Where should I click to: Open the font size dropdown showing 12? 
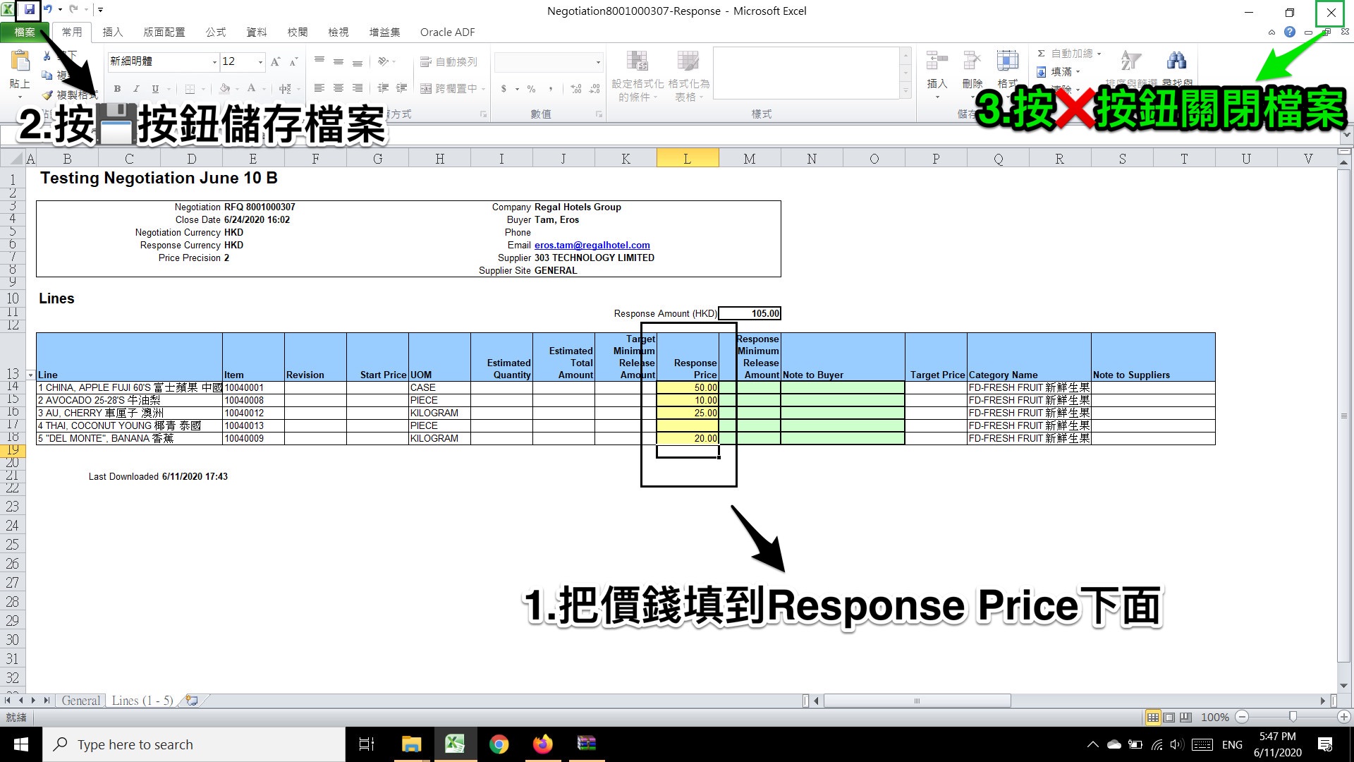(260, 62)
